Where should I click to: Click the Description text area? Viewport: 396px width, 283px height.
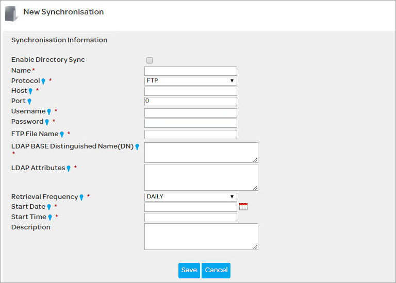[x=201, y=237]
